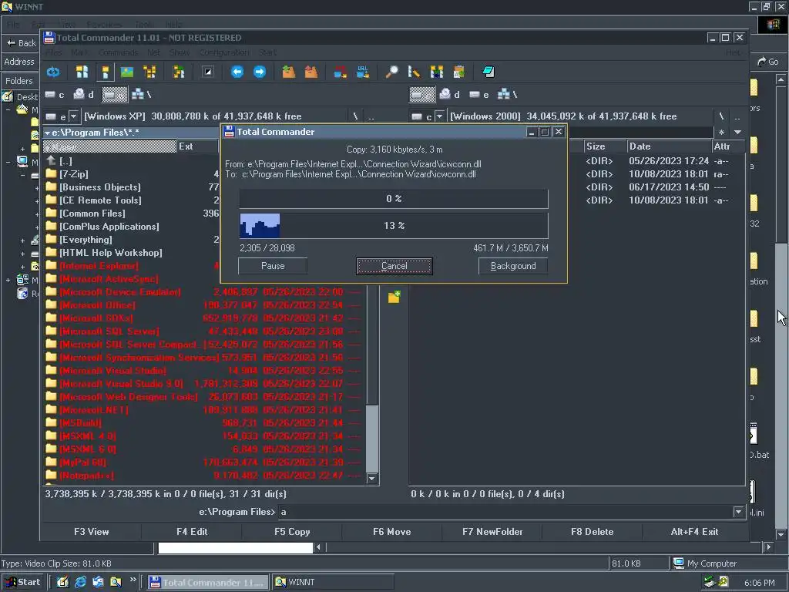Select drive d in right drive bar
This screenshot has height=592, width=789.
point(450,94)
